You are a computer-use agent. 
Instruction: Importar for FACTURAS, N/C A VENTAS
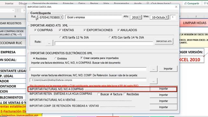(163, 101)
